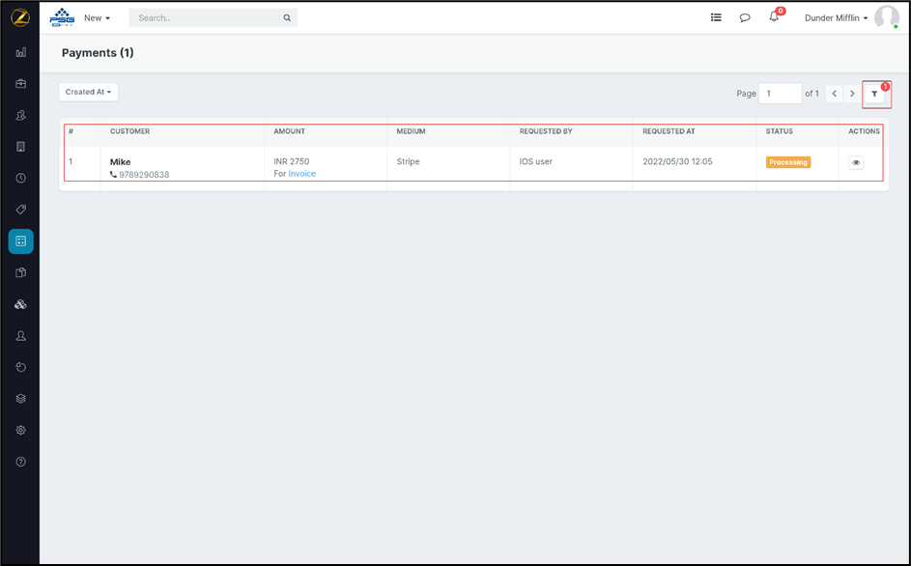
Task: Expand the Dunder Mifflin account menu
Action: (836, 17)
